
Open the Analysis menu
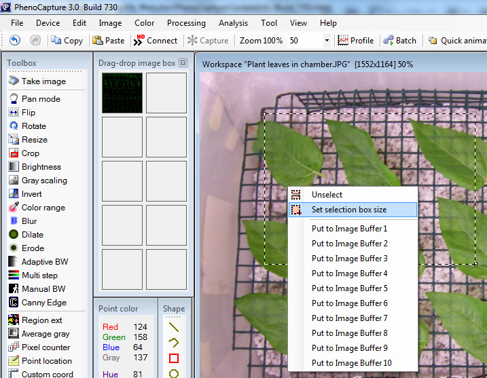pyautogui.click(x=233, y=23)
